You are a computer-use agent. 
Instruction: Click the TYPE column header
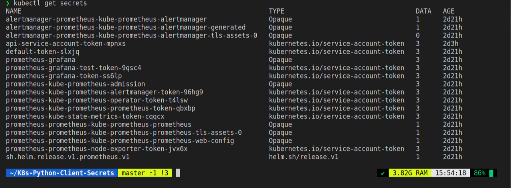tap(276, 11)
